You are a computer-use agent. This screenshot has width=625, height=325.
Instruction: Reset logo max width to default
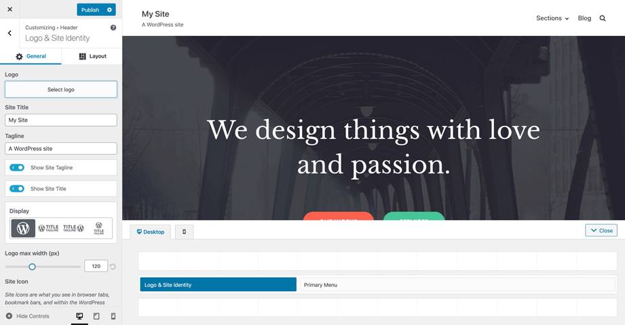click(x=113, y=267)
